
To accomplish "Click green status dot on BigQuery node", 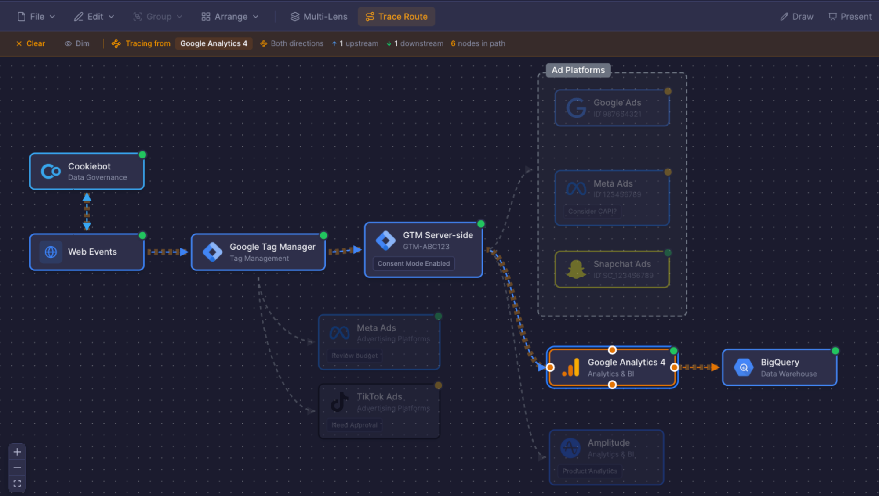I will [835, 351].
